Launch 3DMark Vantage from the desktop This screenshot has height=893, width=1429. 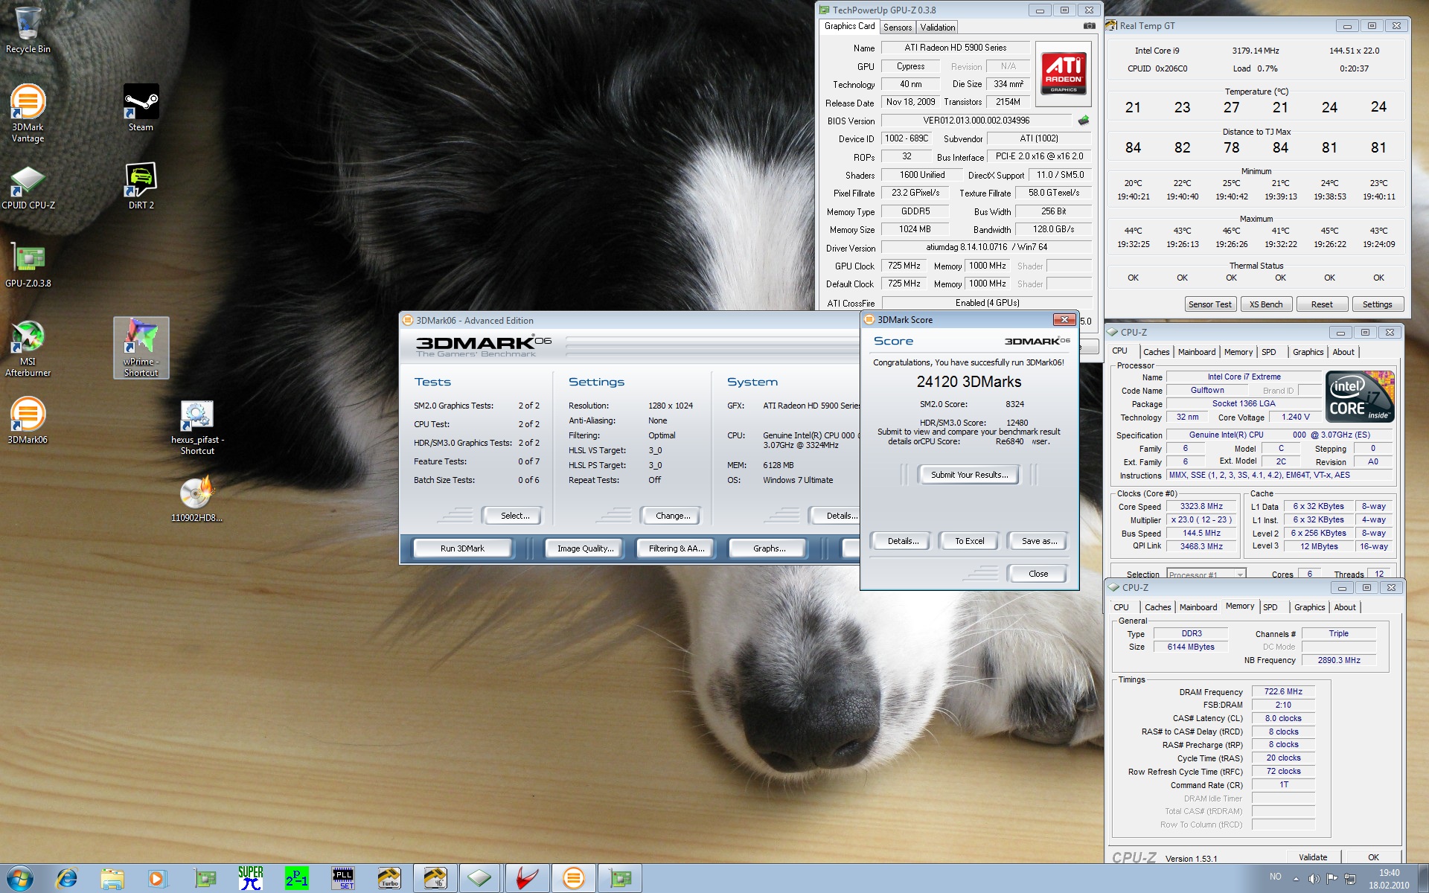pyautogui.click(x=28, y=112)
